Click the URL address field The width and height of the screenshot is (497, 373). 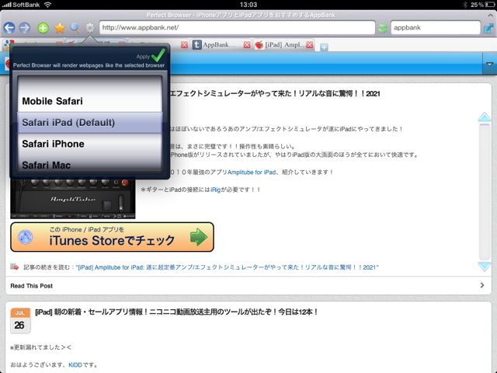pos(237,28)
